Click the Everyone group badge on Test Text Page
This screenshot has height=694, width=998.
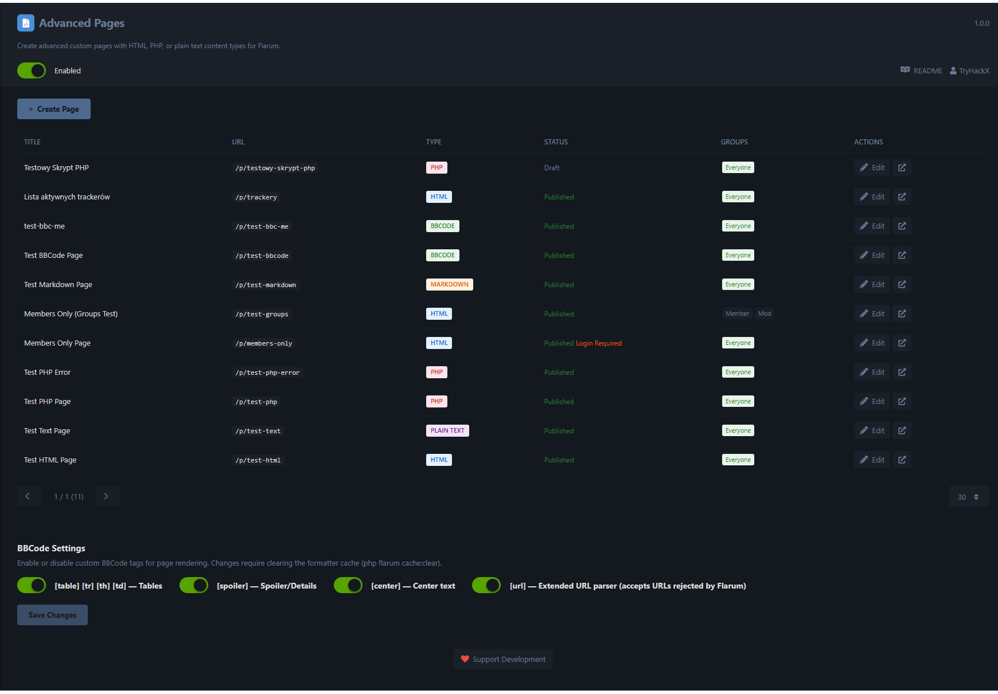click(x=738, y=430)
